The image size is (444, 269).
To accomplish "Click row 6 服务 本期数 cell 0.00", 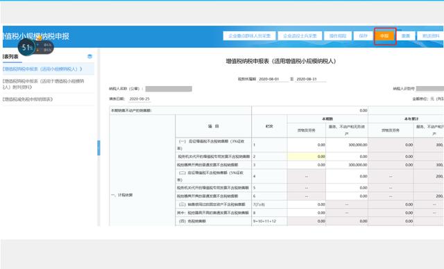I will 347,196.
